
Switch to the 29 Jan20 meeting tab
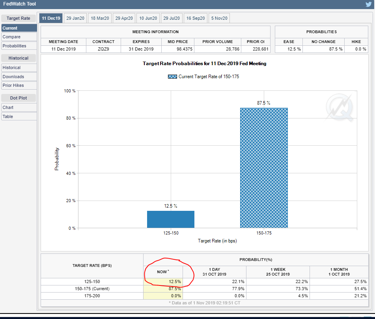pos(75,18)
